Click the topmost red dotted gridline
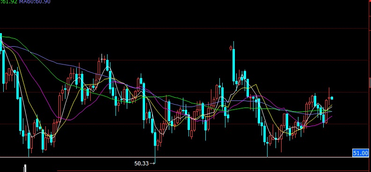The height and width of the screenshot is (172, 371). pyautogui.click(x=184, y=28)
